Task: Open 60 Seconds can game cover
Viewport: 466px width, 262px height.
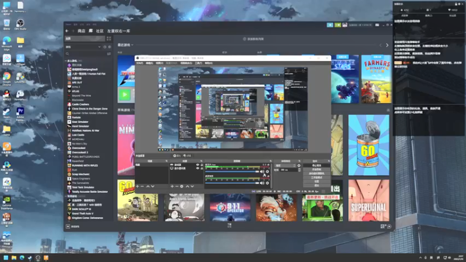Action: [369, 145]
